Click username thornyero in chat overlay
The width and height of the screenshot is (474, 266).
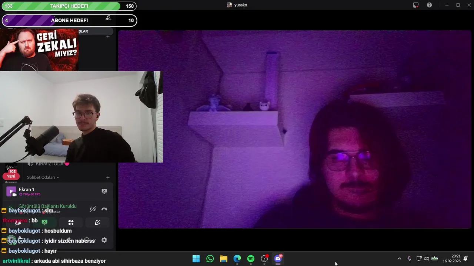point(15,221)
